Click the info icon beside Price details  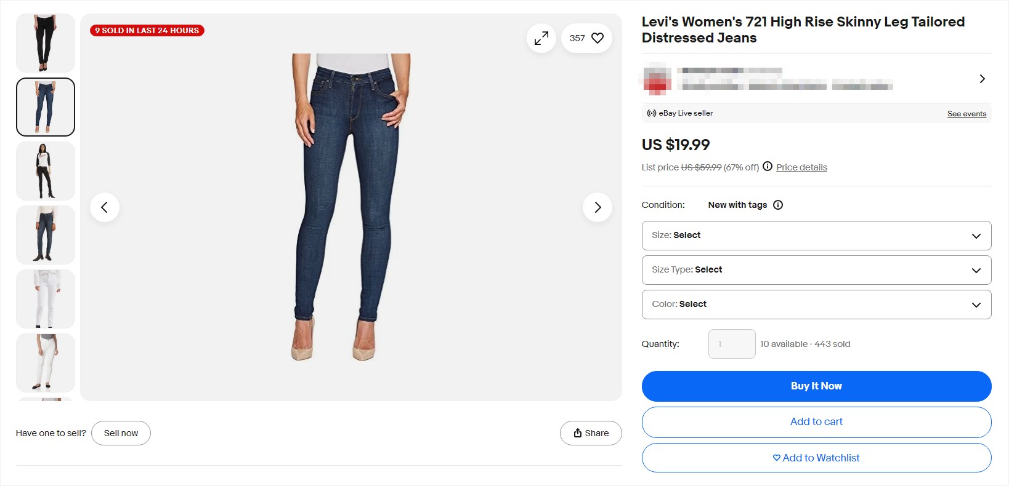(767, 166)
